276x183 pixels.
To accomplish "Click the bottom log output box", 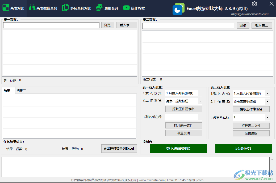I will [x=136, y=167].
